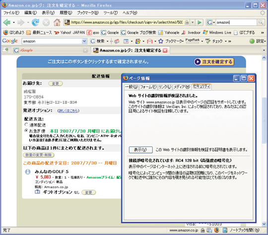Open the 最新ニュース RSS bookmark

coord(39,32)
